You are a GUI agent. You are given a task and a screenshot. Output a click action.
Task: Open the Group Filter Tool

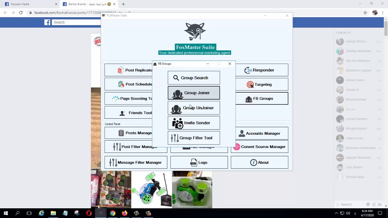(x=194, y=138)
